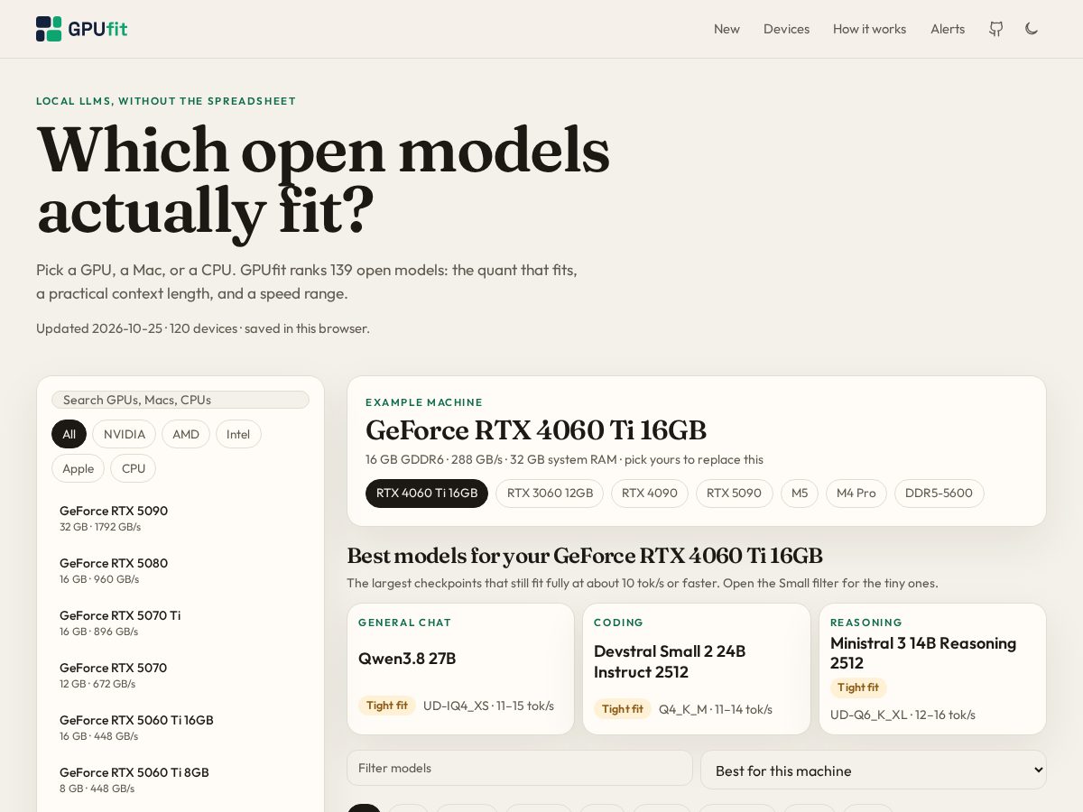Choose RTX 4060 Ti 16GB example chip
The height and width of the screenshot is (812, 1083).
pyautogui.click(x=427, y=494)
